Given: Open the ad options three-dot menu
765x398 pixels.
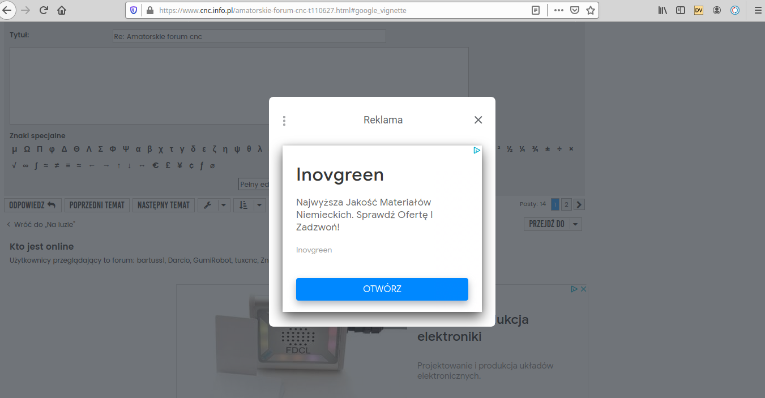Looking at the screenshot, I should tap(284, 121).
